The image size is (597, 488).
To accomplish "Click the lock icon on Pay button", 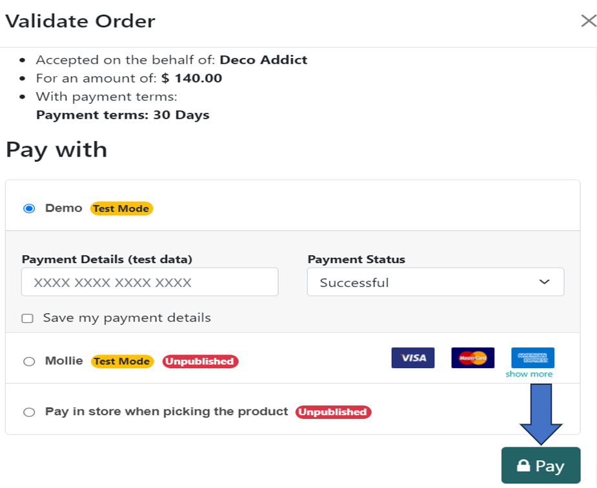I will pyautogui.click(x=523, y=466).
